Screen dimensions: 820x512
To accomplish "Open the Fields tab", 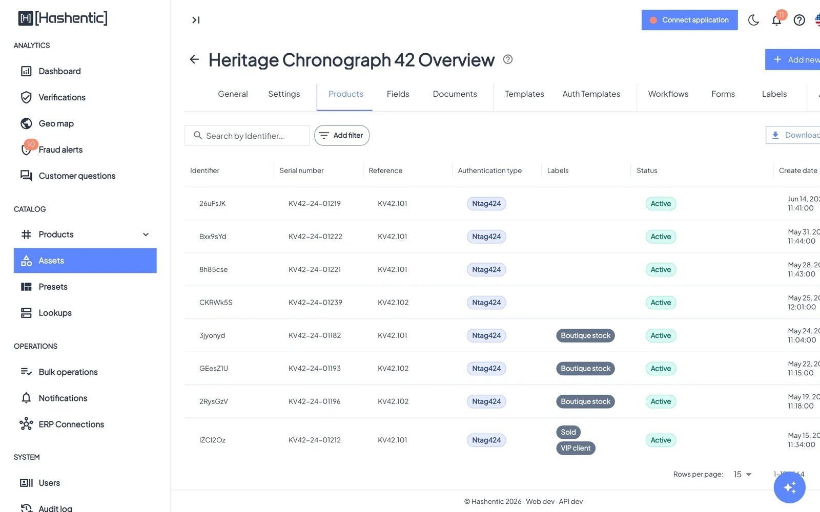I will click(398, 94).
